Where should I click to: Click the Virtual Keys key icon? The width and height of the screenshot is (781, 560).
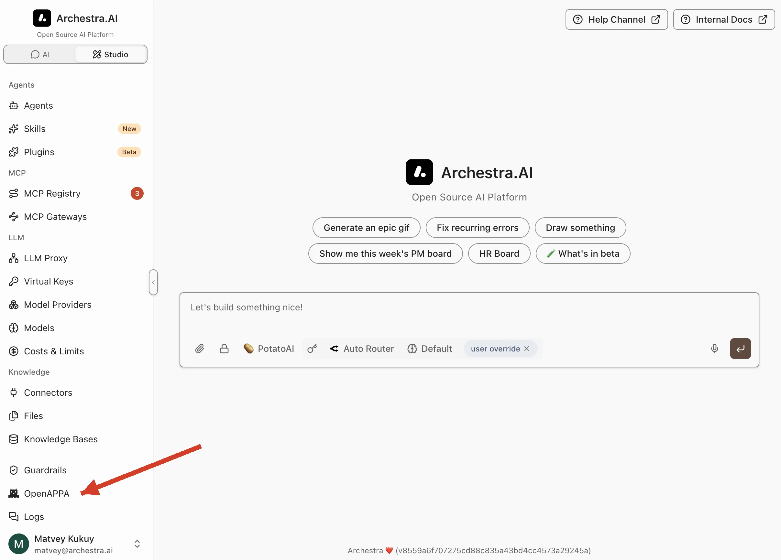pos(14,281)
